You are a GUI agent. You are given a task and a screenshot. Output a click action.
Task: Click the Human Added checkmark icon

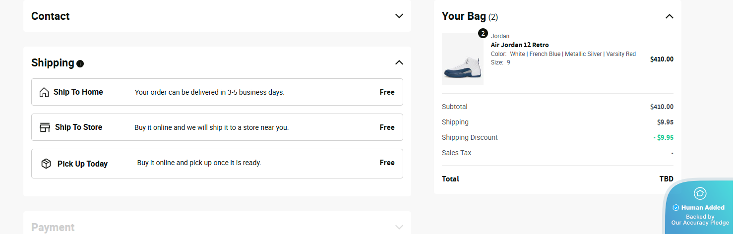(675, 208)
